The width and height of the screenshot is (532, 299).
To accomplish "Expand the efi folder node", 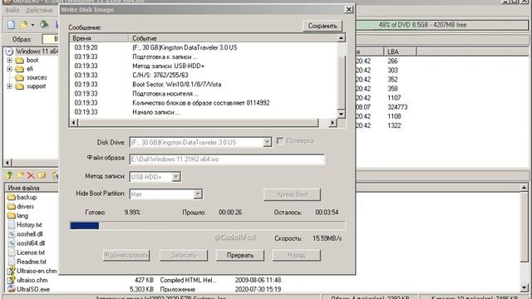I will pyautogui.click(x=9, y=69).
